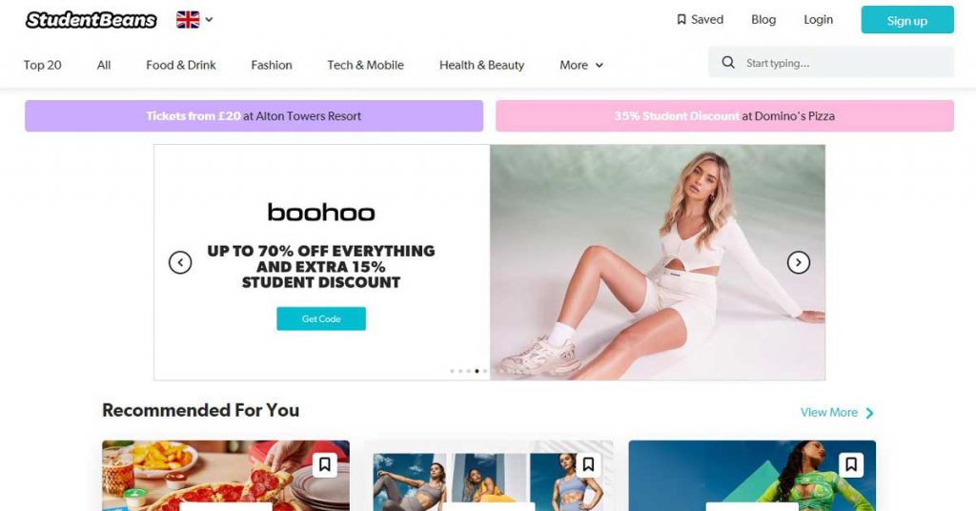
Task: Open the UK flag country selector
Action: point(194,19)
